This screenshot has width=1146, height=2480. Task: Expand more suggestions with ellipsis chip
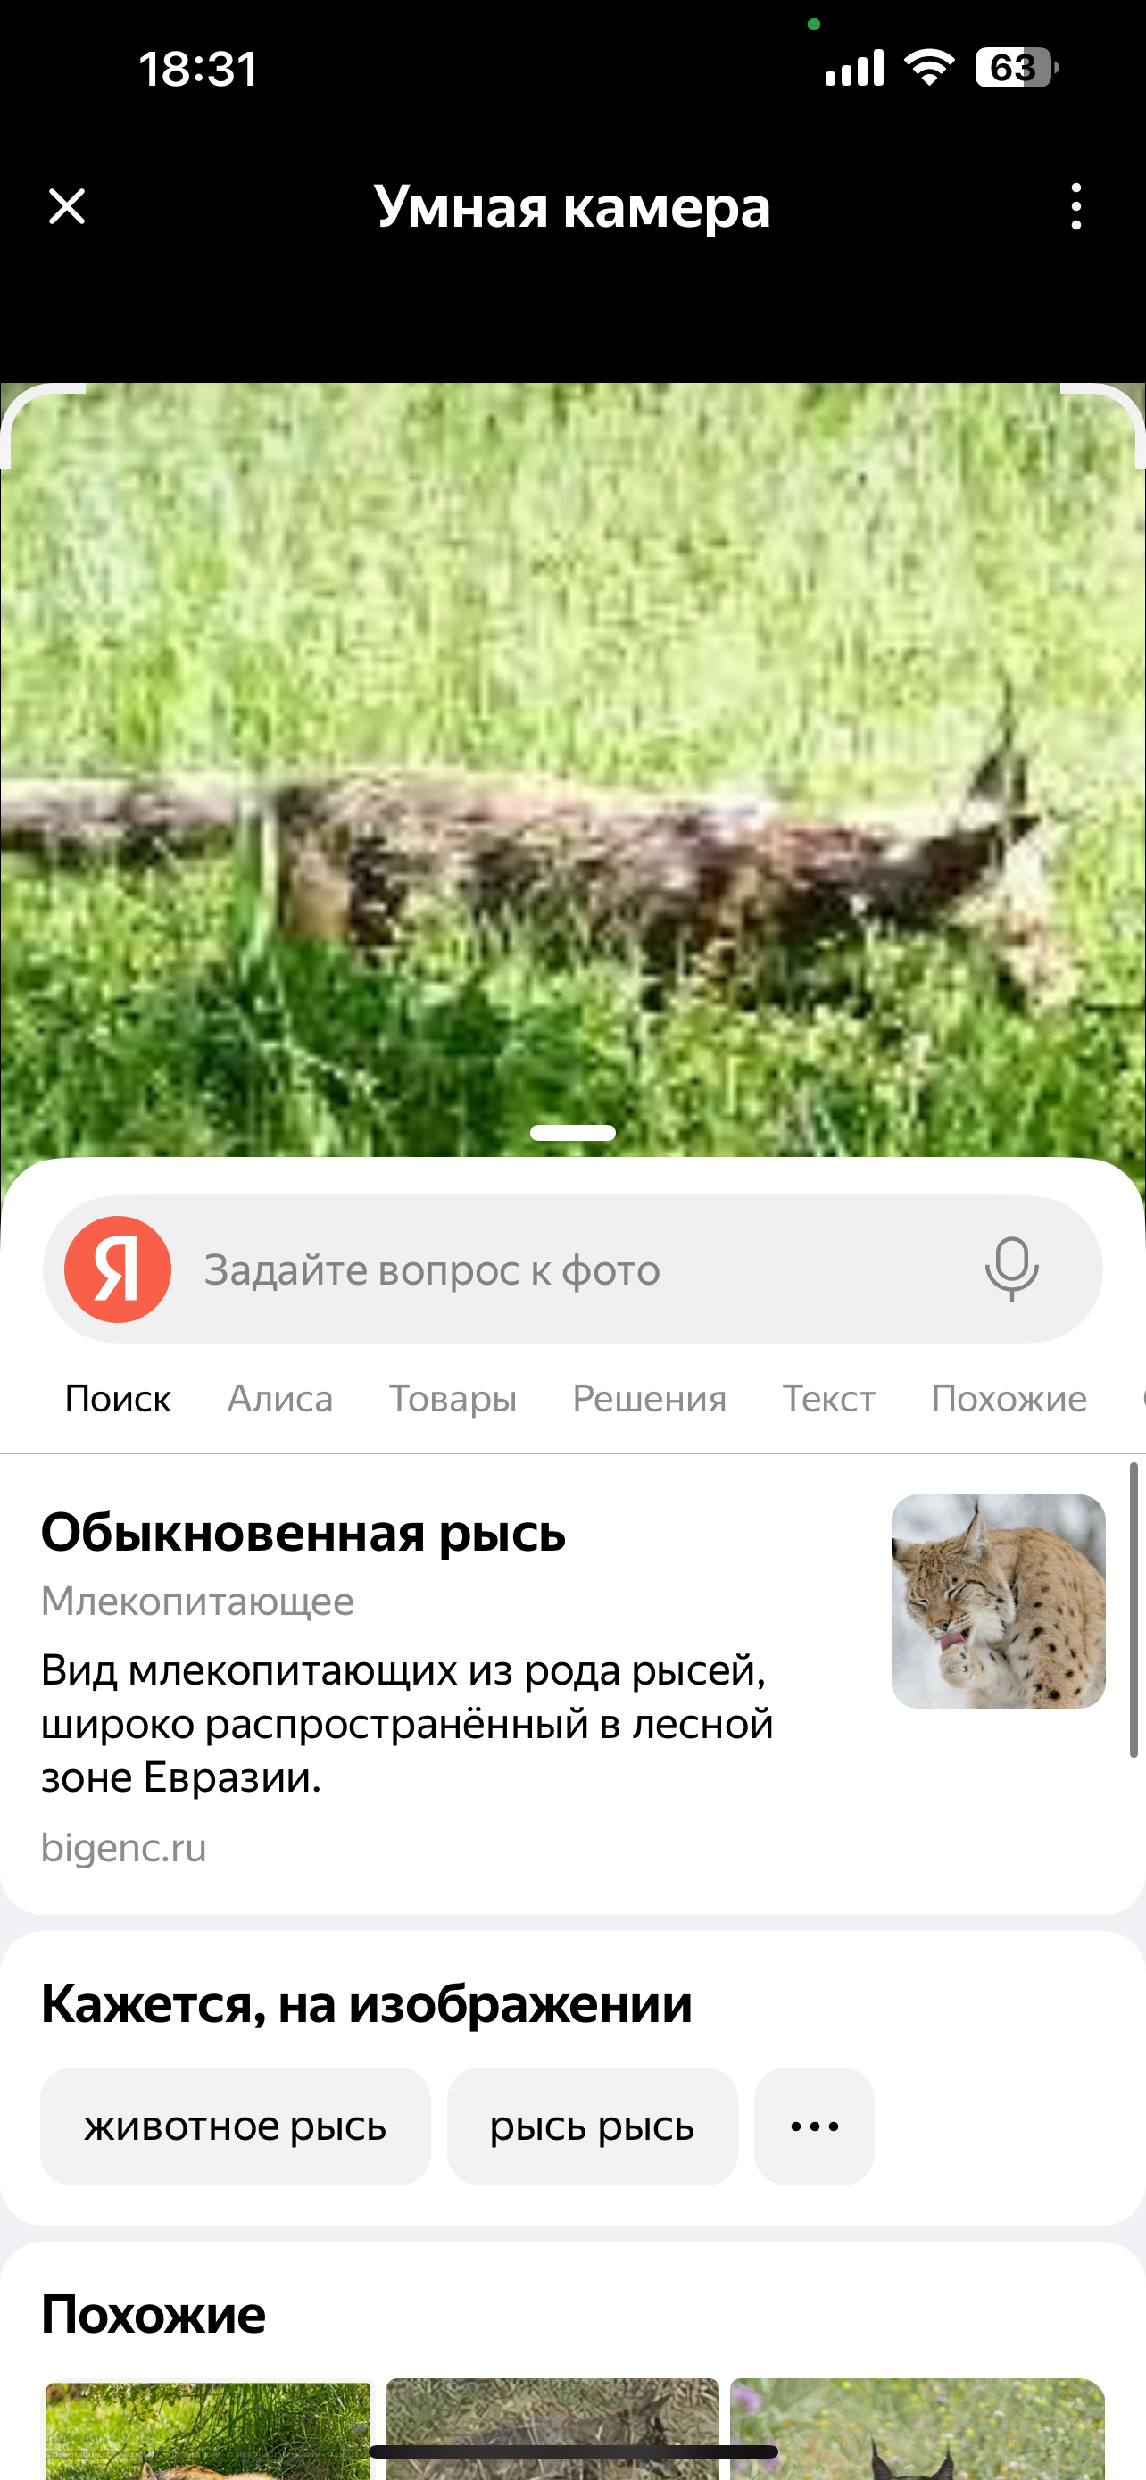814,2126
